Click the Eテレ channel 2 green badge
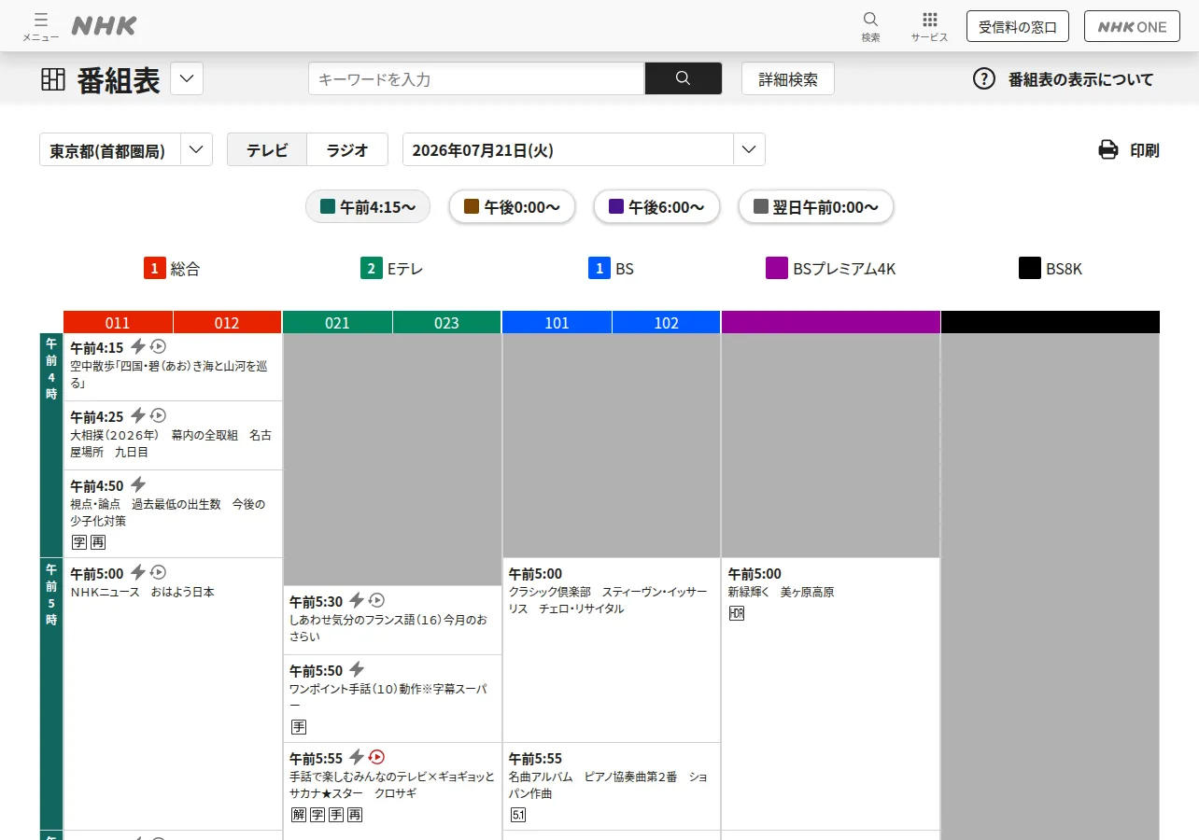 tap(372, 269)
